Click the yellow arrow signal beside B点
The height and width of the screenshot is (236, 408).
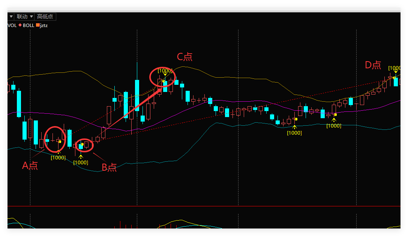pos(81,156)
